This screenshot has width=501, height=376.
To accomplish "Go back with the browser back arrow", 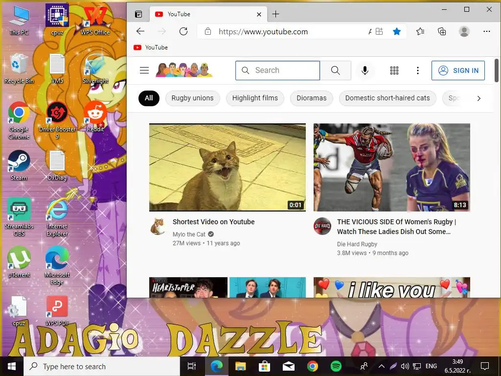I will [x=140, y=31].
